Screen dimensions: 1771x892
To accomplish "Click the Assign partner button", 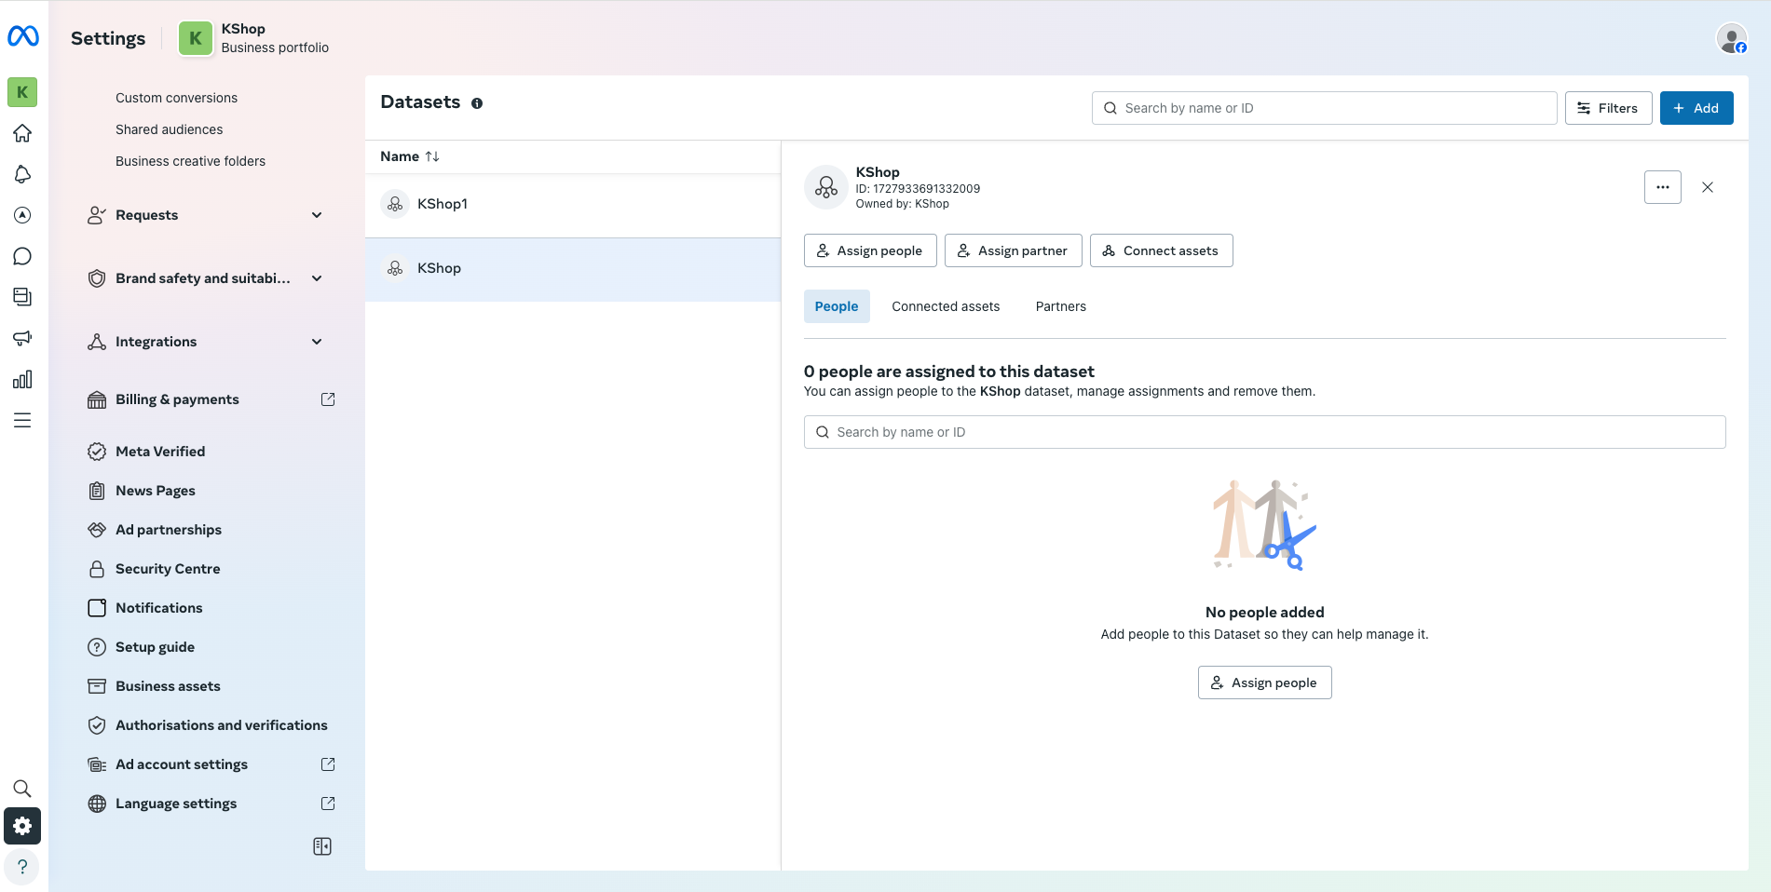I will pos(1014,250).
